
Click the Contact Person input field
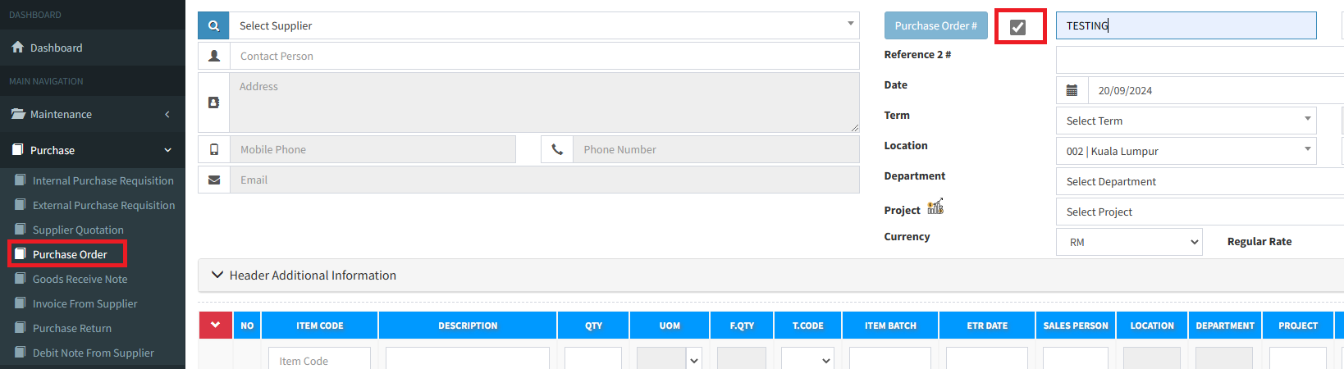543,56
